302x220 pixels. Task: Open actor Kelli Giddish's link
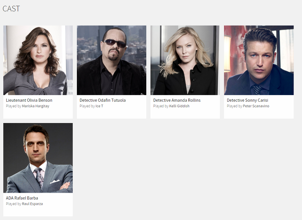[179, 106]
